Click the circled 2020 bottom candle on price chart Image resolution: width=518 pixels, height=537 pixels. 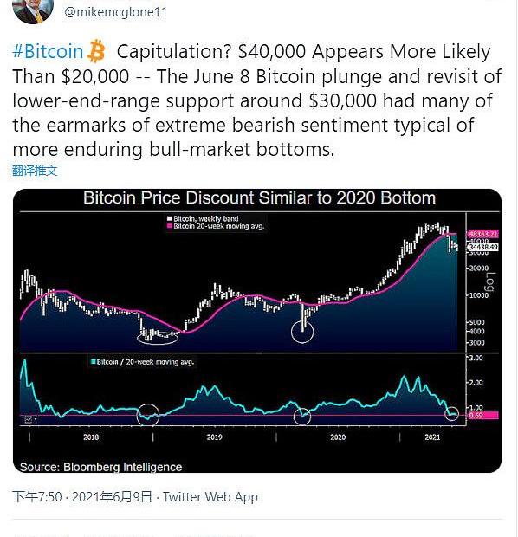pyautogui.click(x=302, y=332)
